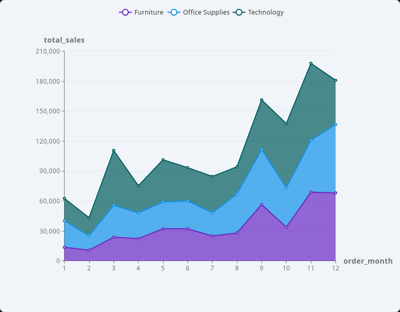Click the Furniture data point at month 11

pos(311,192)
